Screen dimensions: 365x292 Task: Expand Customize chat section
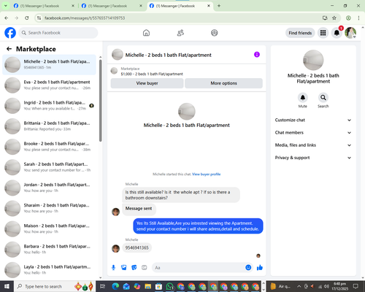coord(313,120)
